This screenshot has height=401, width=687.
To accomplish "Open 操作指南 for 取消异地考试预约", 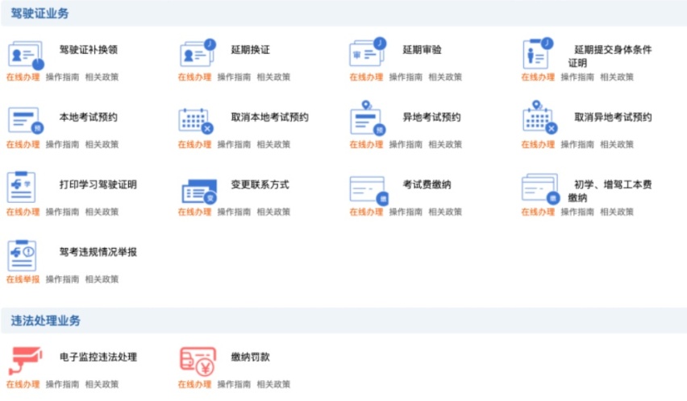I will pyautogui.click(x=577, y=144).
